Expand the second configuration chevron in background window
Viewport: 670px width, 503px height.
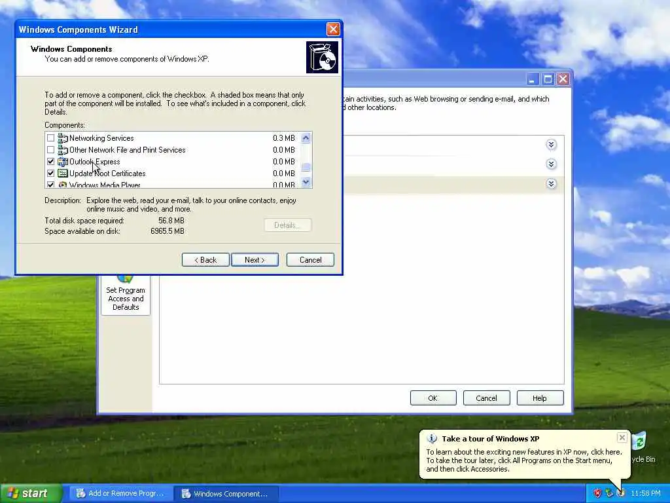click(551, 164)
